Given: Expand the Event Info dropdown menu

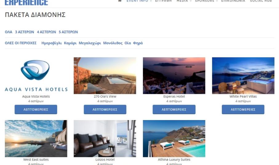Looking at the screenshot, I should [139, 1].
